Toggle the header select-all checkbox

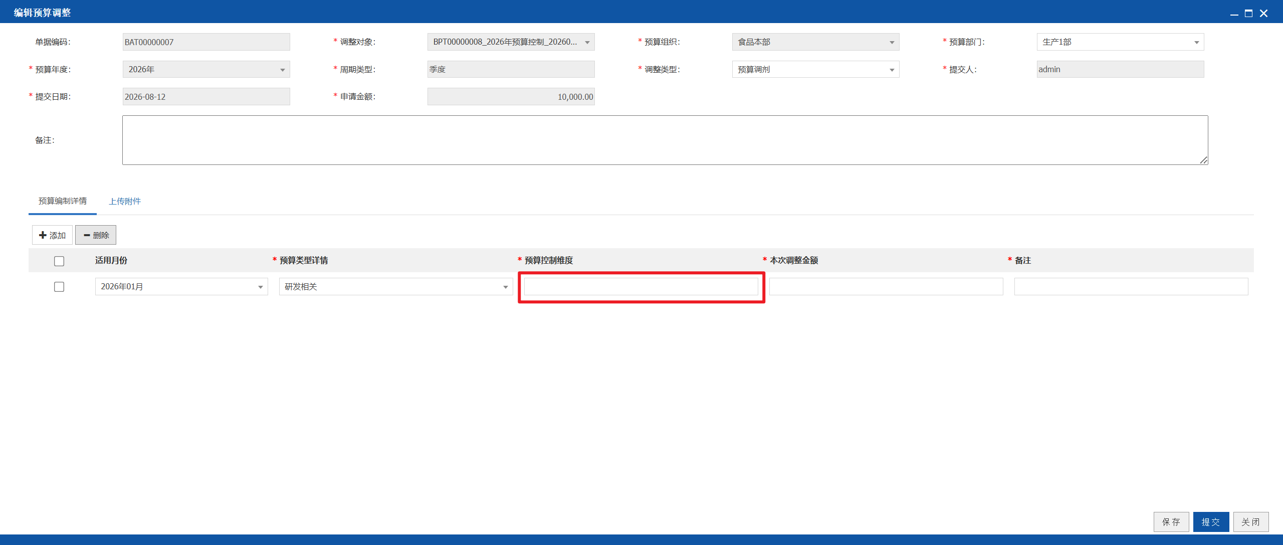point(59,261)
